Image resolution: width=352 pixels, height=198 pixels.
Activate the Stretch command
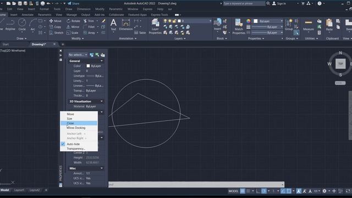(x=56, y=32)
